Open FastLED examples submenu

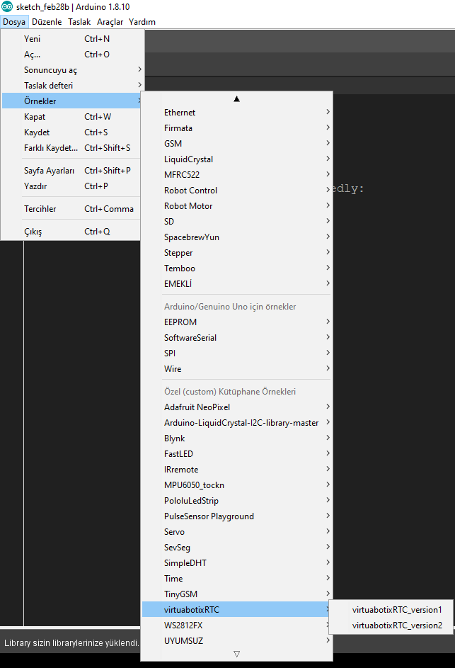(x=236, y=454)
